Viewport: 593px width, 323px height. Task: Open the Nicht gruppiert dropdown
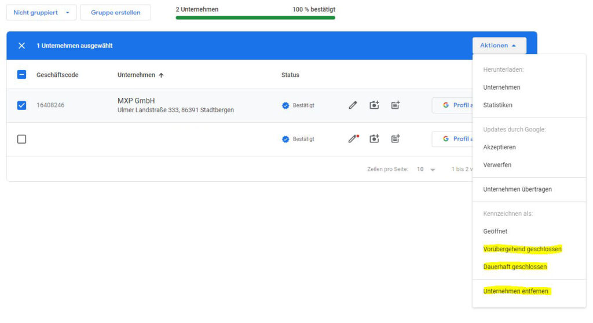[41, 13]
